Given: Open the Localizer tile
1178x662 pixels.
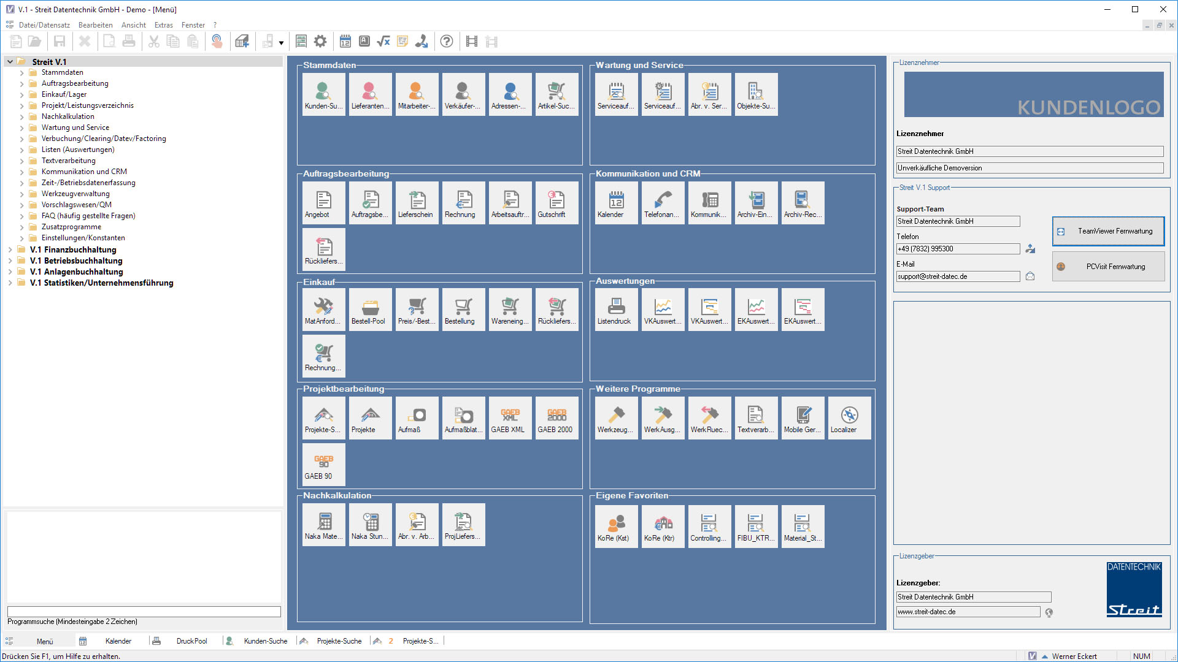Looking at the screenshot, I should [x=849, y=418].
